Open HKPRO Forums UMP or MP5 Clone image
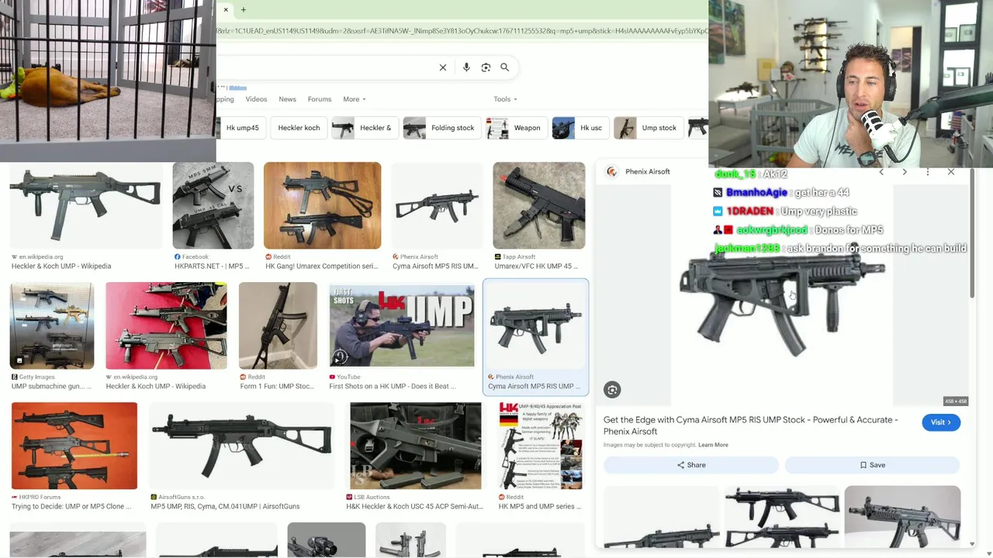 click(74, 446)
